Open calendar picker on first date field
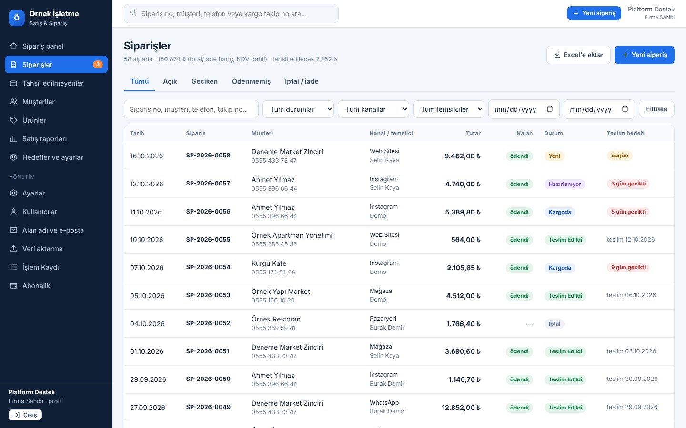The width and height of the screenshot is (686, 428). (x=550, y=109)
